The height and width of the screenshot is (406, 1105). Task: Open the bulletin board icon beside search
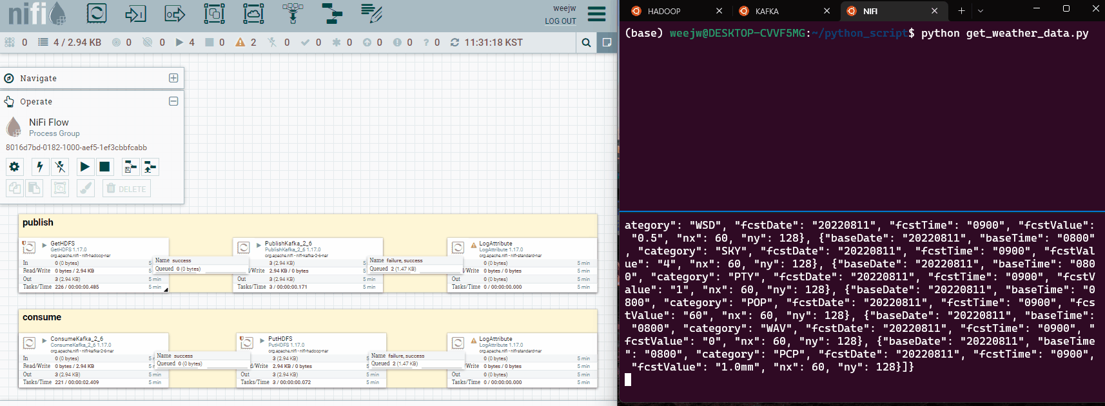coord(607,43)
